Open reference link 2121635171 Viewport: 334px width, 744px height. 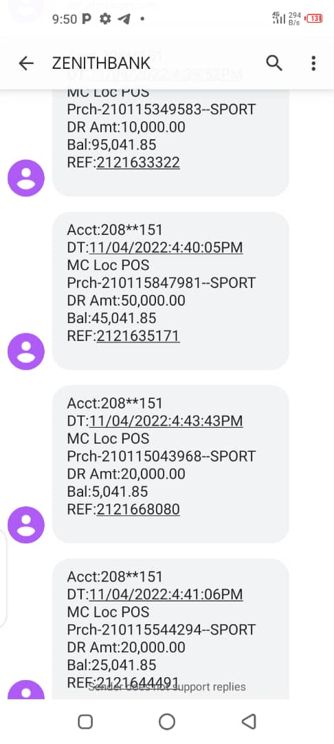(138, 336)
